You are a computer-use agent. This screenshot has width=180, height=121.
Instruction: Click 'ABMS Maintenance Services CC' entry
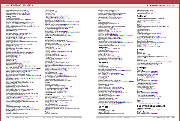click(19, 20)
